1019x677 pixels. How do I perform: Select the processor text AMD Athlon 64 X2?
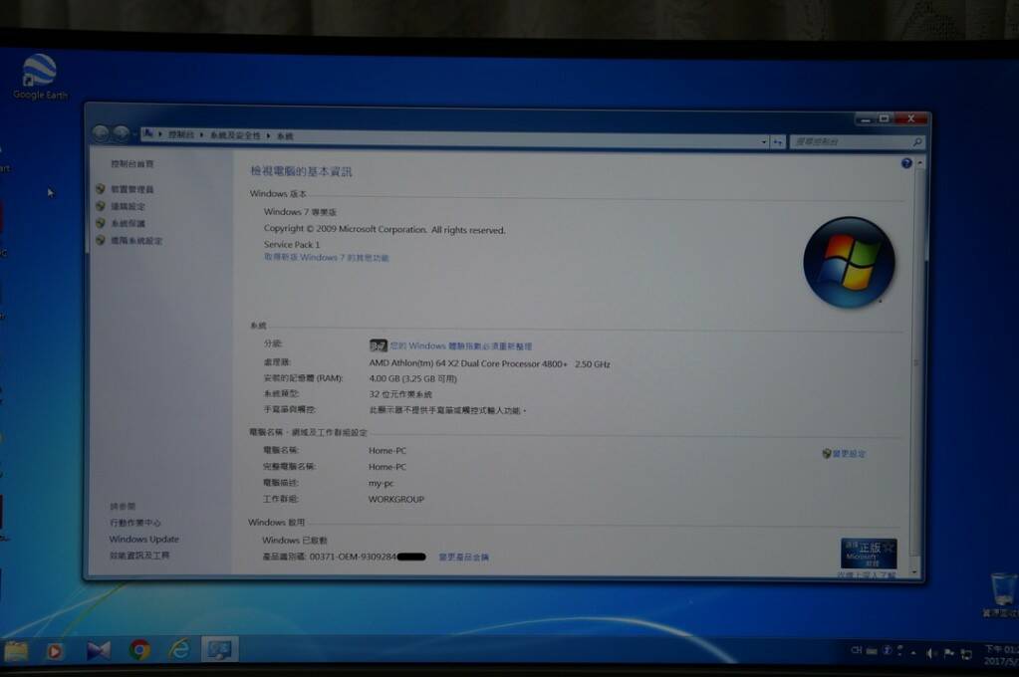coord(490,363)
